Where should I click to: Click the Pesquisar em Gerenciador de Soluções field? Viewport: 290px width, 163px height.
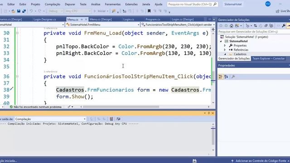pos(254,32)
